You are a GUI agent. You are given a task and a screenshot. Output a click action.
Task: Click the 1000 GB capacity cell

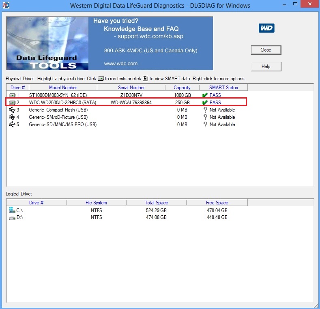tap(182, 95)
